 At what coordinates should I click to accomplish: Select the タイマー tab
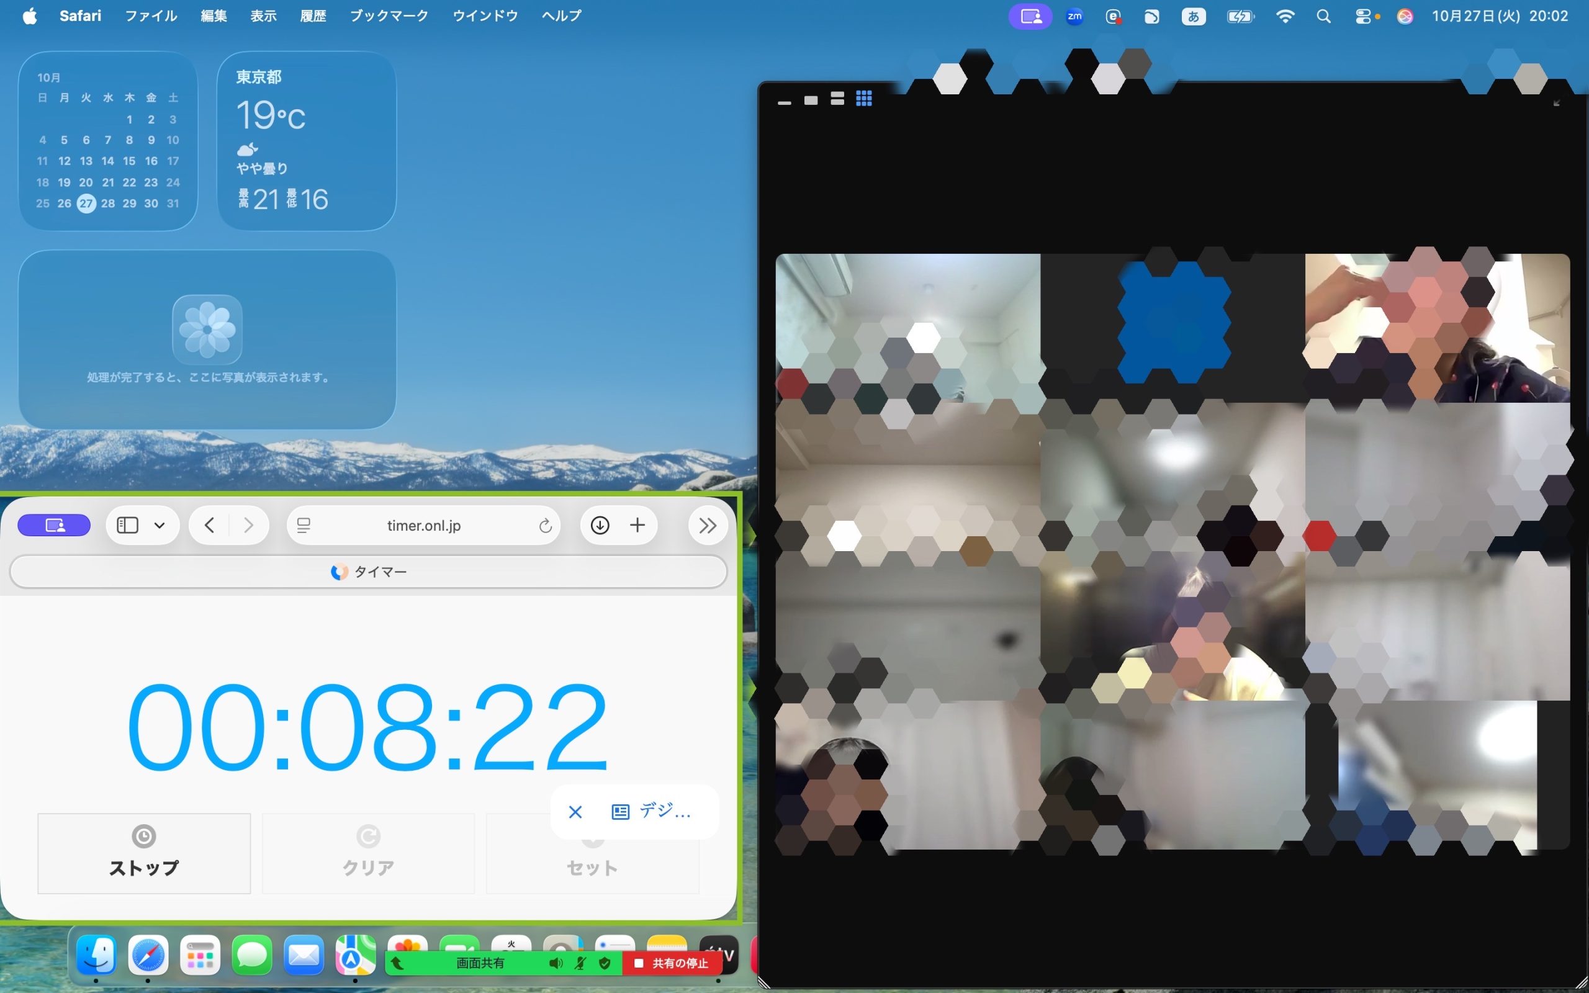pos(368,572)
